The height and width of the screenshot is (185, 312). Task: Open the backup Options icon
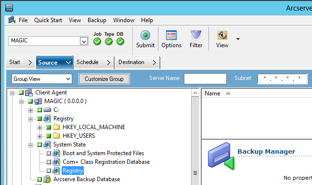coord(171,36)
